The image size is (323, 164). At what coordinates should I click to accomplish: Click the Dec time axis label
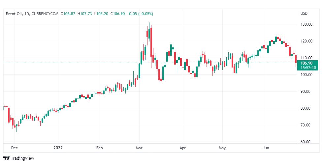[15, 148]
